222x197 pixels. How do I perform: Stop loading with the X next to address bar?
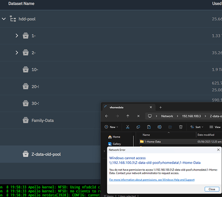pos(138,116)
